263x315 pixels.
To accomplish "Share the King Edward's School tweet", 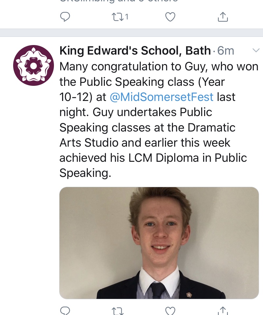I will (223, 310).
